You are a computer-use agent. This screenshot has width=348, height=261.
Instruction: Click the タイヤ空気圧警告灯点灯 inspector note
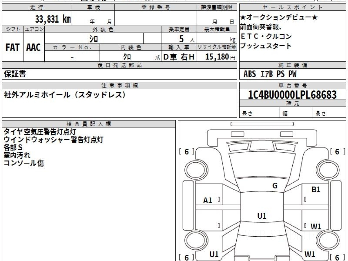tap(40, 132)
